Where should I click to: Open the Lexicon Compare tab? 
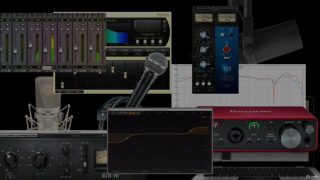[69, 92]
